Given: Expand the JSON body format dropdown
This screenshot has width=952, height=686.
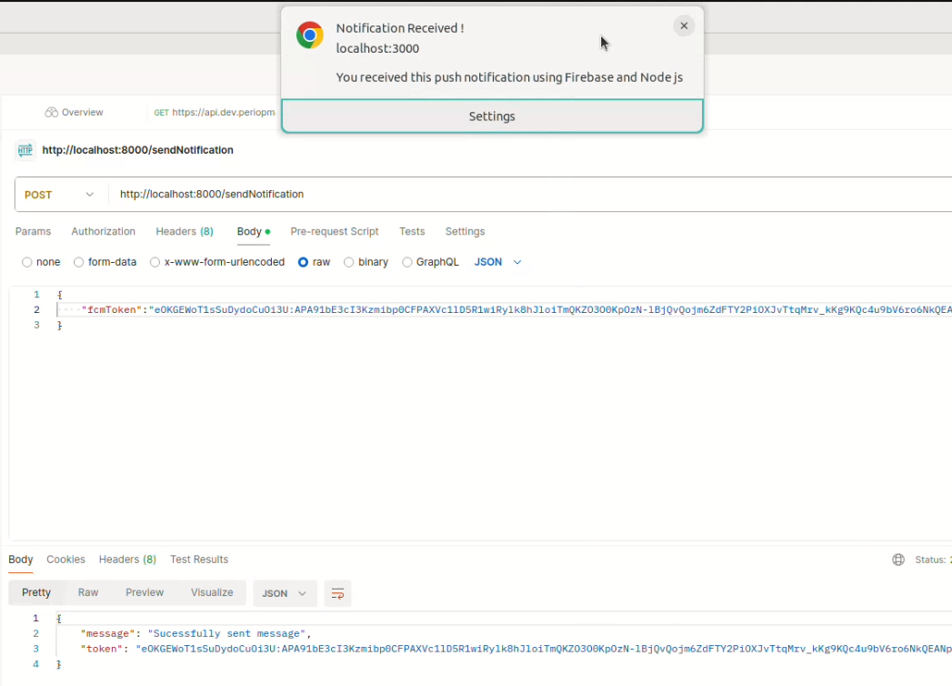Looking at the screenshot, I should point(498,262).
